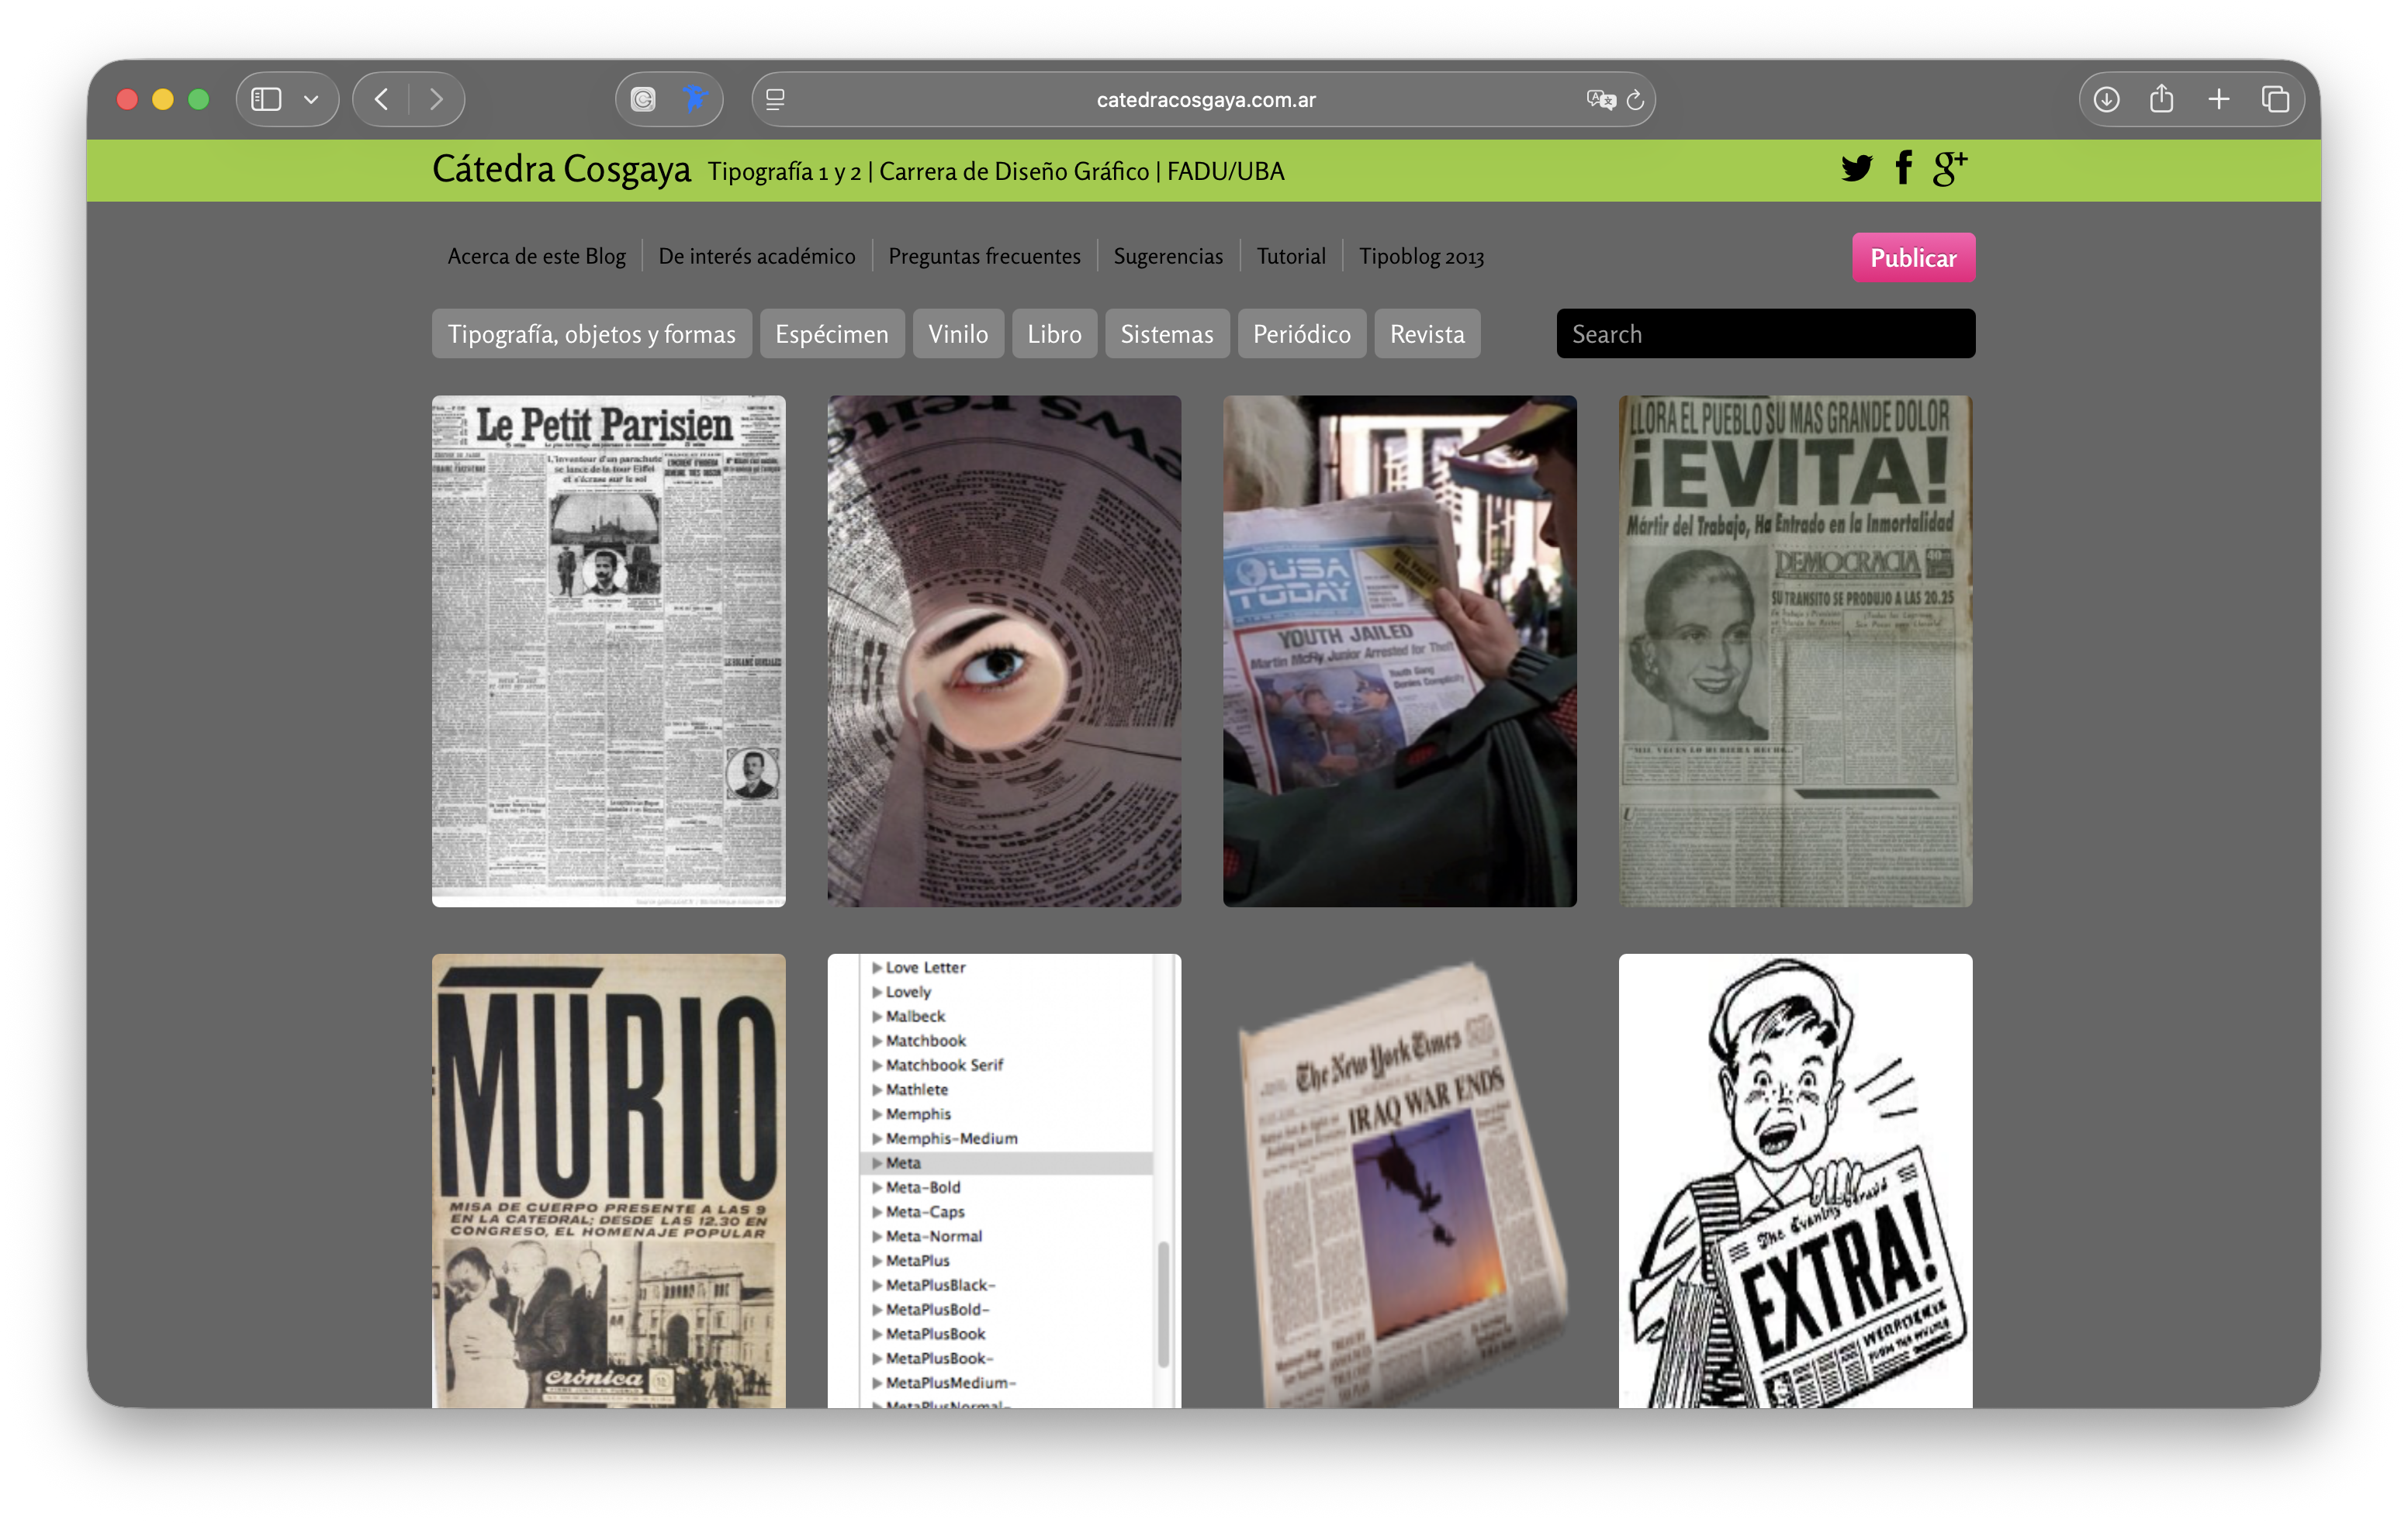The image size is (2408, 1523).
Task: Select the Sistemas category
Action: pyautogui.click(x=1167, y=333)
